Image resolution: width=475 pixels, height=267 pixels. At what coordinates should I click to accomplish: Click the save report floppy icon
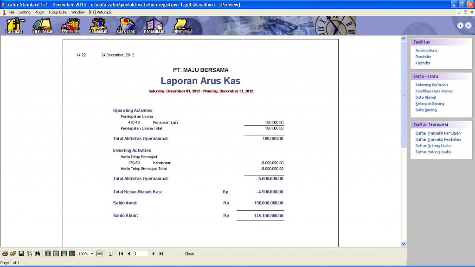pyautogui.click(x=21, y=254)
